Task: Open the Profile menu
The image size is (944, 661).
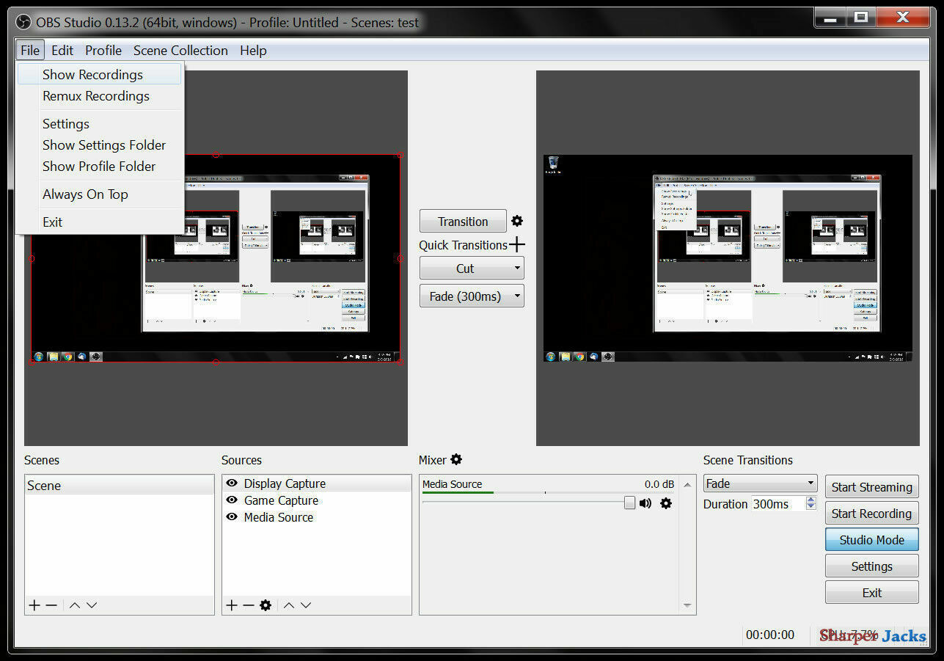Action: coord(103,51)
